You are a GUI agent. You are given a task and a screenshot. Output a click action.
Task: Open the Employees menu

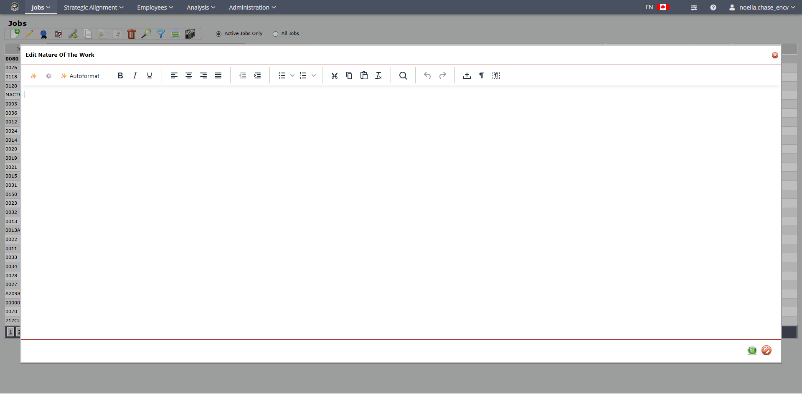click(x=154, y=7)
